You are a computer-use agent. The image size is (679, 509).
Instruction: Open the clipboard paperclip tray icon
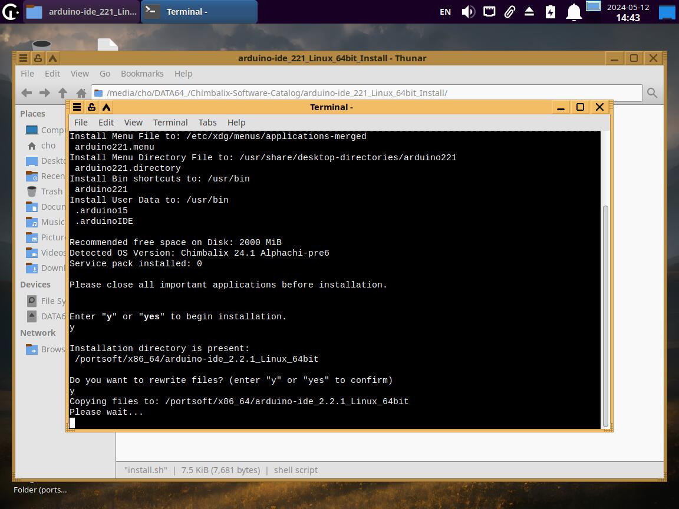[x=510, y=12]
